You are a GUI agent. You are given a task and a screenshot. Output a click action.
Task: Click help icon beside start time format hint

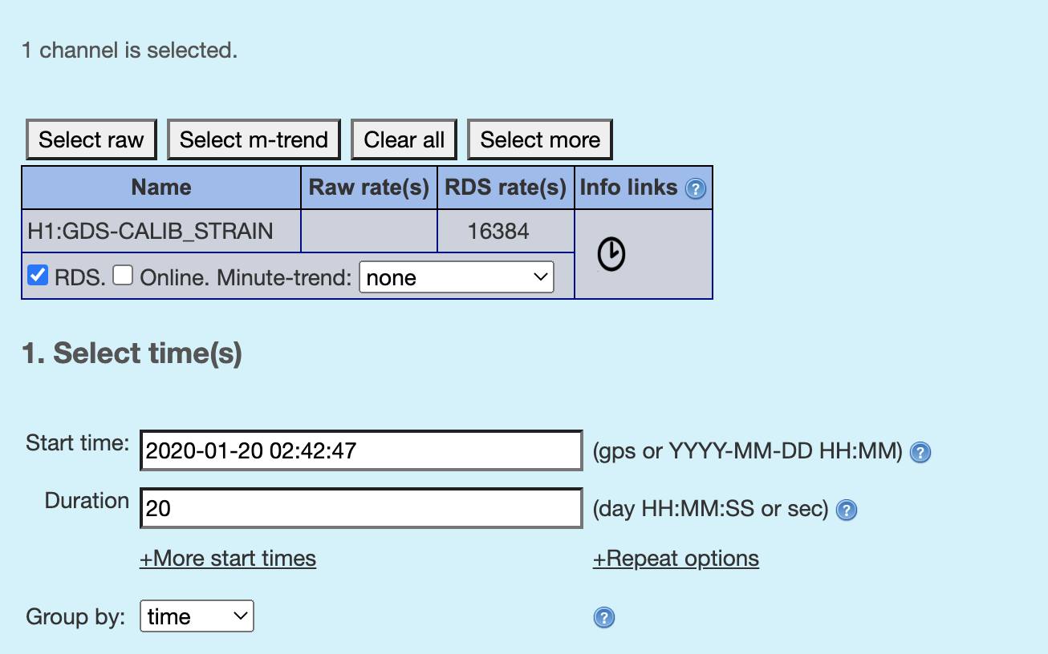921,452
